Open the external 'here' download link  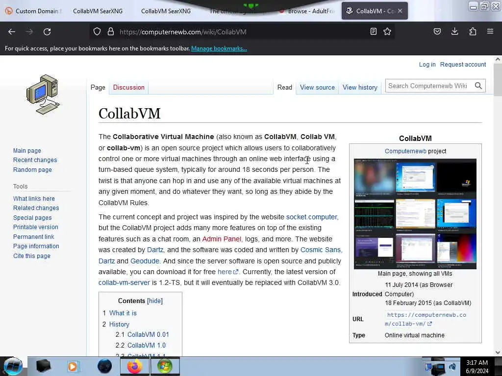[x=228, y=272]
